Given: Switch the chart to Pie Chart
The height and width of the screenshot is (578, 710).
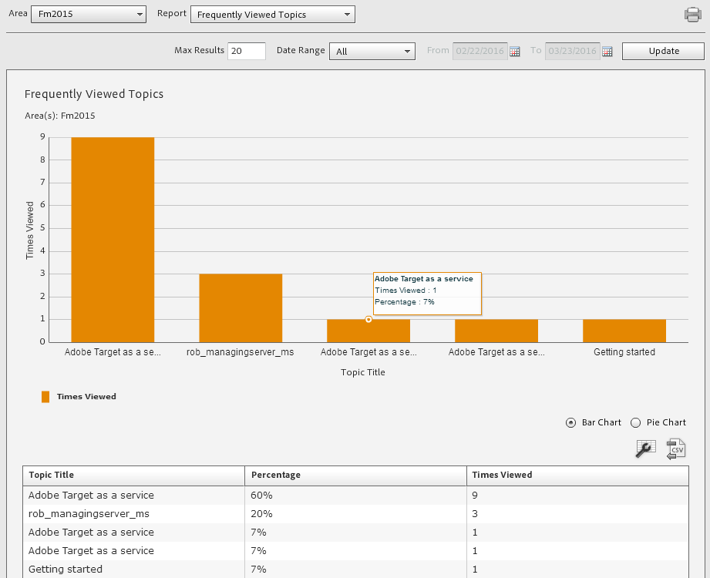Looking at the screenshot, I should tap(635, 422).
